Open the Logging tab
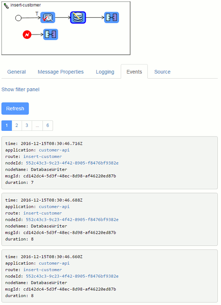This screenshot has width=221, height=305. click(105, 72)
